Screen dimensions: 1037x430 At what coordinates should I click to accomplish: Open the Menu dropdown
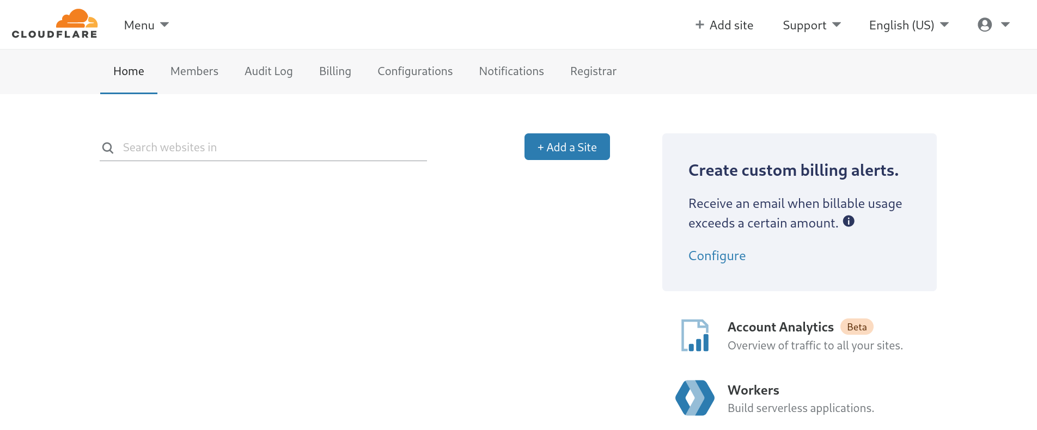point(146,25)
